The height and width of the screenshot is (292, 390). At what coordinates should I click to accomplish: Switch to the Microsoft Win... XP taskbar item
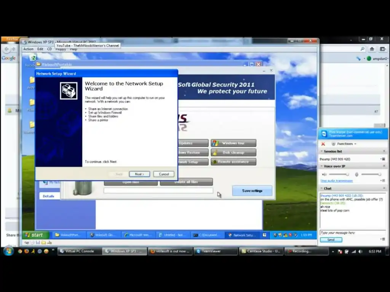pyautogui.click(x=138, y=235)
